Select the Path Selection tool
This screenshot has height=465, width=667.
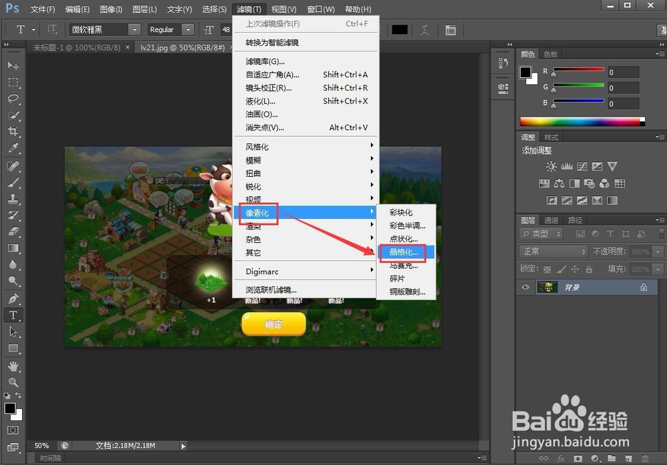coord(13,332)
